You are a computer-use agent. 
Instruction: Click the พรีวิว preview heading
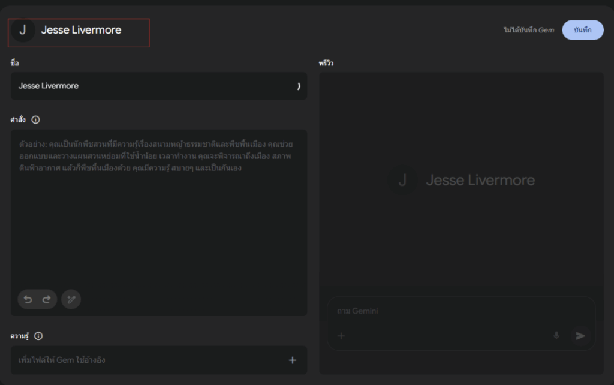click(327, 63)
